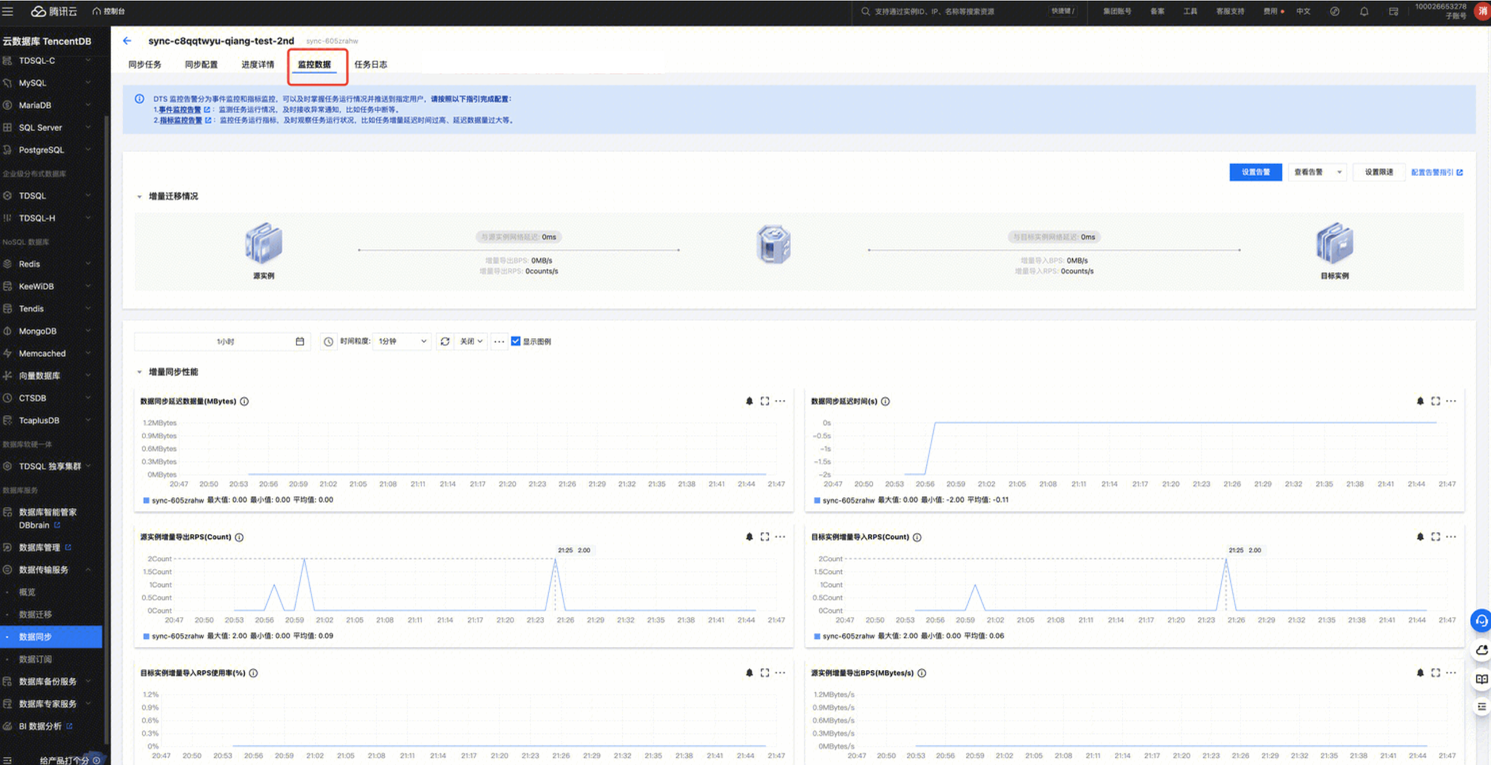Viewport: 1491px width, 765px height.
Task: Click the refresh icon in chart toolbar
Action: click(444, 341)
